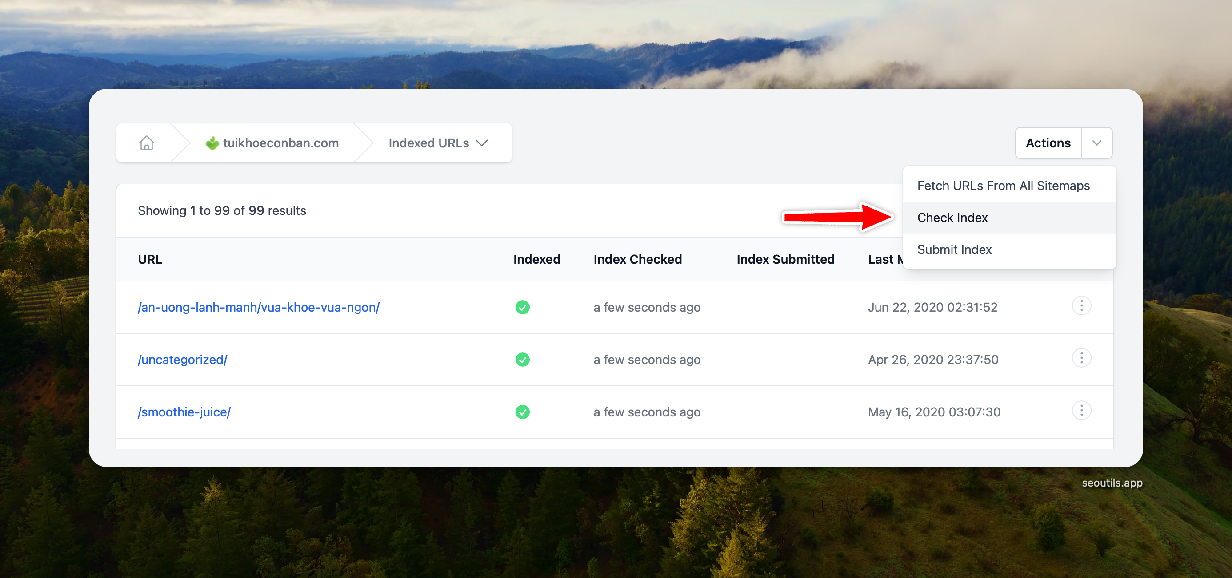Image resolution: width=1232 pixels, height=578 pixels.
Task: Click the Index Submitted column header
Action: click(x=785, y=259)
